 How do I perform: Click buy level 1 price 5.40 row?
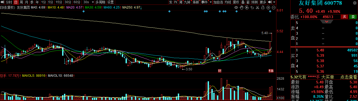pyautogui.click(x=327, y=50)
